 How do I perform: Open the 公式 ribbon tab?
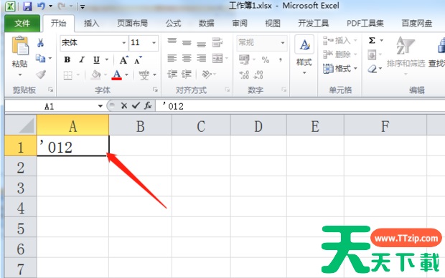point(174,23)
